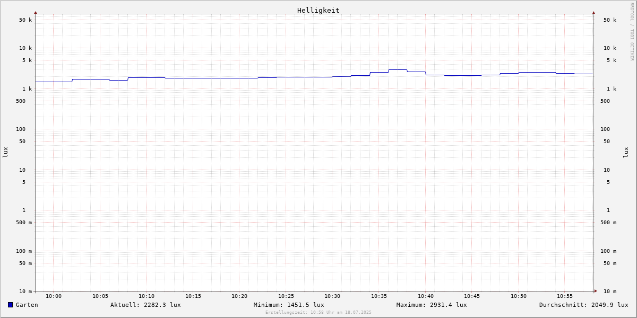The width and height of the screenshot is (637, 318).
Task: Click the 10:50 time axis label
Action: [519, 296]
